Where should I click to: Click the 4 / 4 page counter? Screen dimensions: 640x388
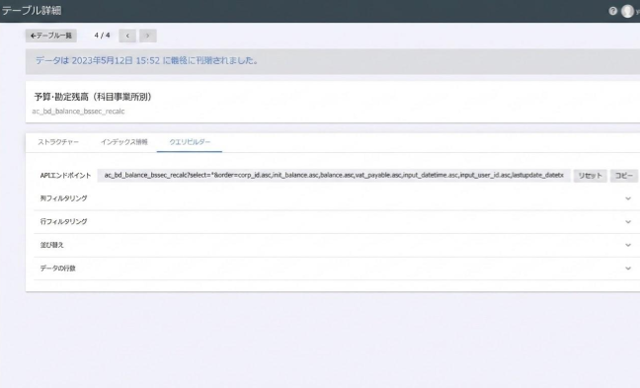click(x=102, y=36)
